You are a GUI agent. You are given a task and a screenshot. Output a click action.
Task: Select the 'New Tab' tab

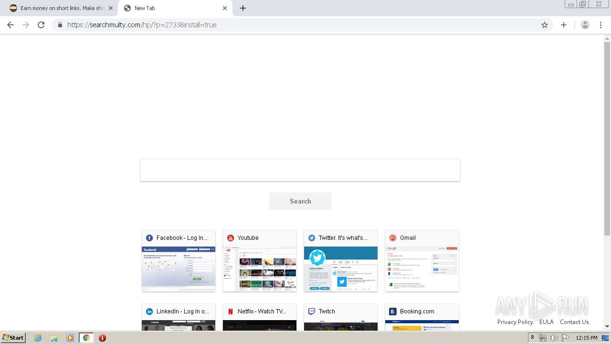click(175, 8)
